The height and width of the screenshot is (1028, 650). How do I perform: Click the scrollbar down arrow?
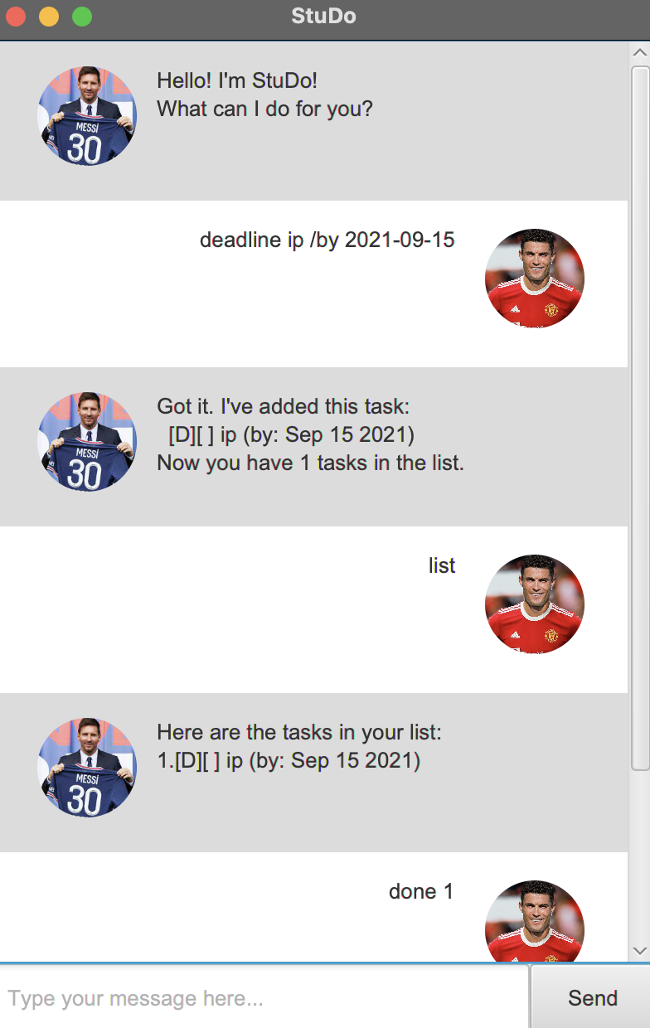[639, 951]
